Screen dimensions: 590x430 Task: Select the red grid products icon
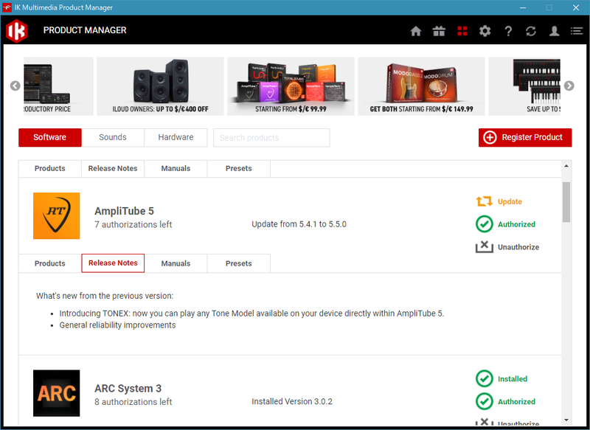point(462,31)
